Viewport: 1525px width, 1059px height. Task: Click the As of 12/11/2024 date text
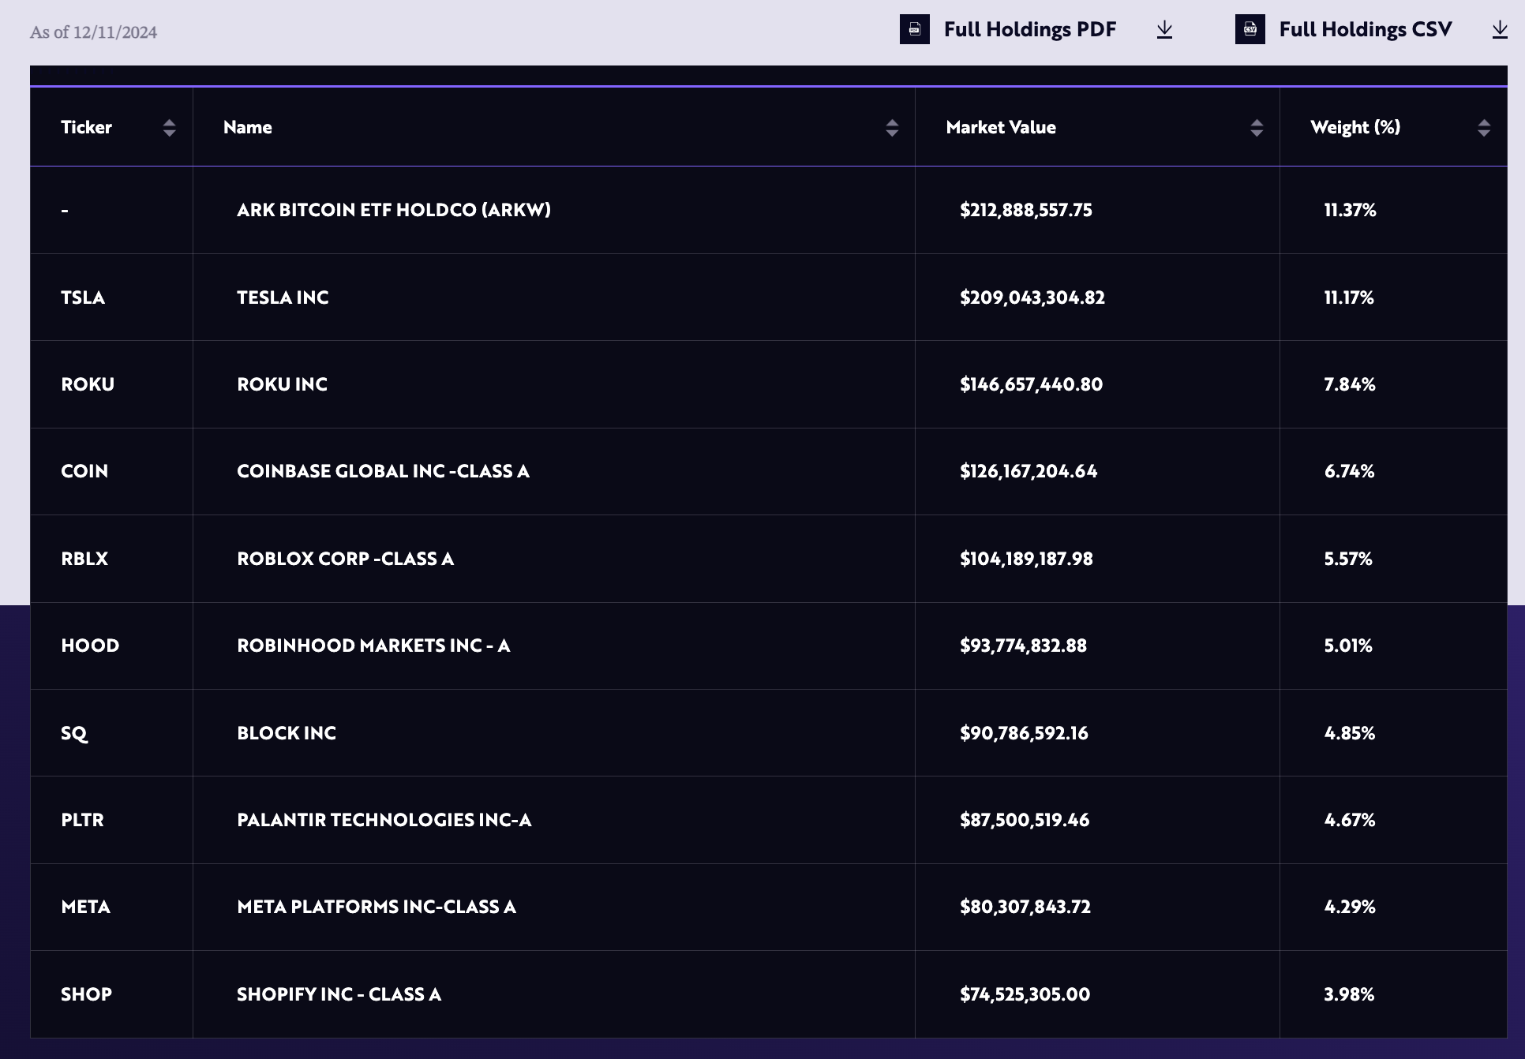(93, 32)
